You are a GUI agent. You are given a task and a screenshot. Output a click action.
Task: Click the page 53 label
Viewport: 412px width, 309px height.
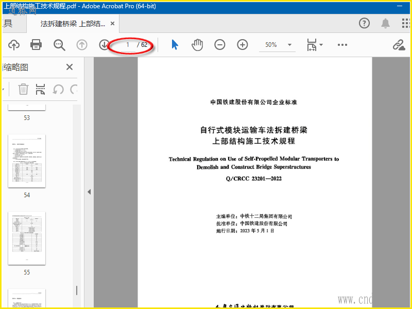point(27,118)
